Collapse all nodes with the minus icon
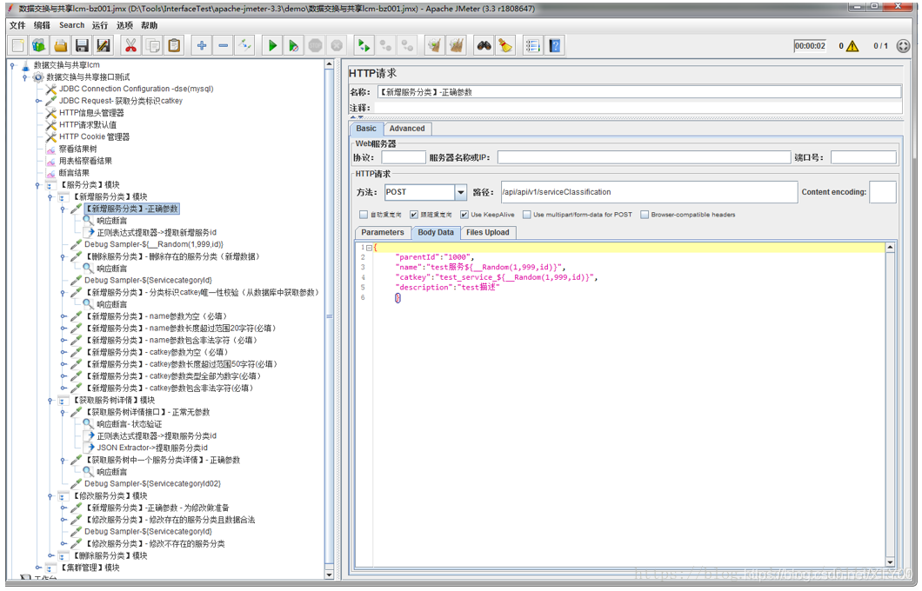 tap(224, 45)
